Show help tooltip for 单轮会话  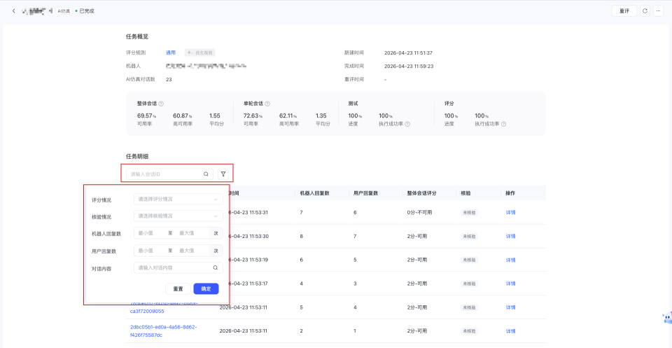coord(267,104)
